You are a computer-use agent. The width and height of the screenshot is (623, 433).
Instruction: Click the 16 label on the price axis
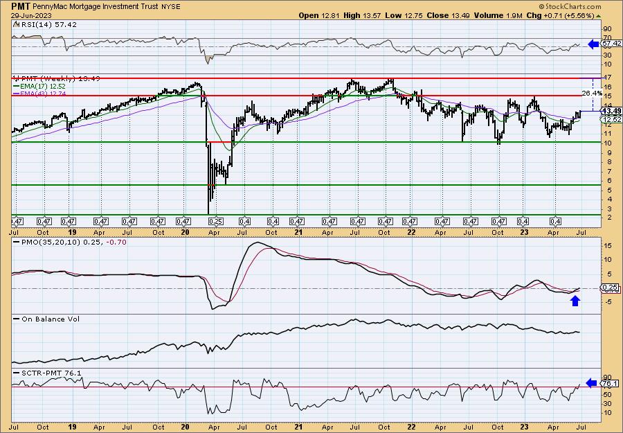coord(608,87)
